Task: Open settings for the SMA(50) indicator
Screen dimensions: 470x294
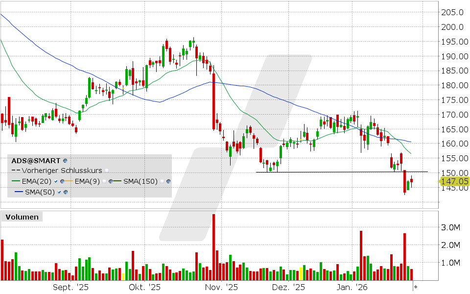Action: tap(66, 192)
